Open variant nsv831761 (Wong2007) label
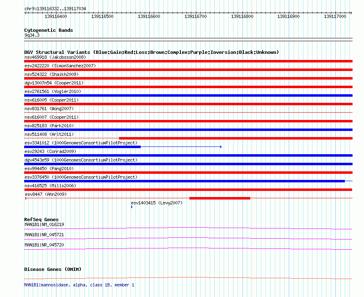The image size is (364, 297). [49, 109]
